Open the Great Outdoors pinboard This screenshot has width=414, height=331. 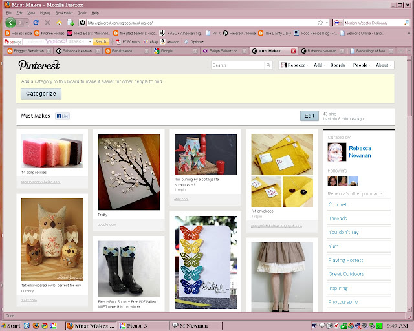pyautogui.click(x=359, y=274)
